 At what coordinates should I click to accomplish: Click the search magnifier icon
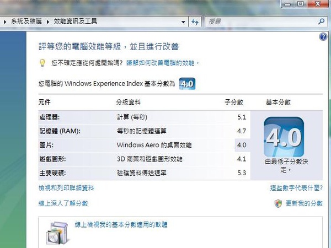click(321, 21)
